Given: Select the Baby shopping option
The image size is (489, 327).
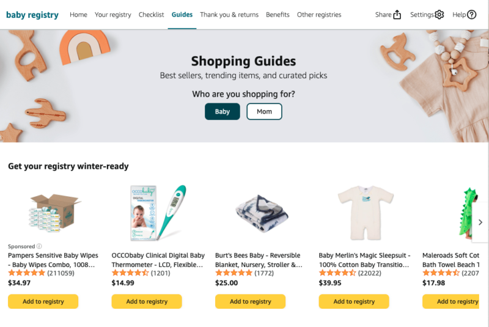Looking at the screenshot, I should tap(222, 112).
